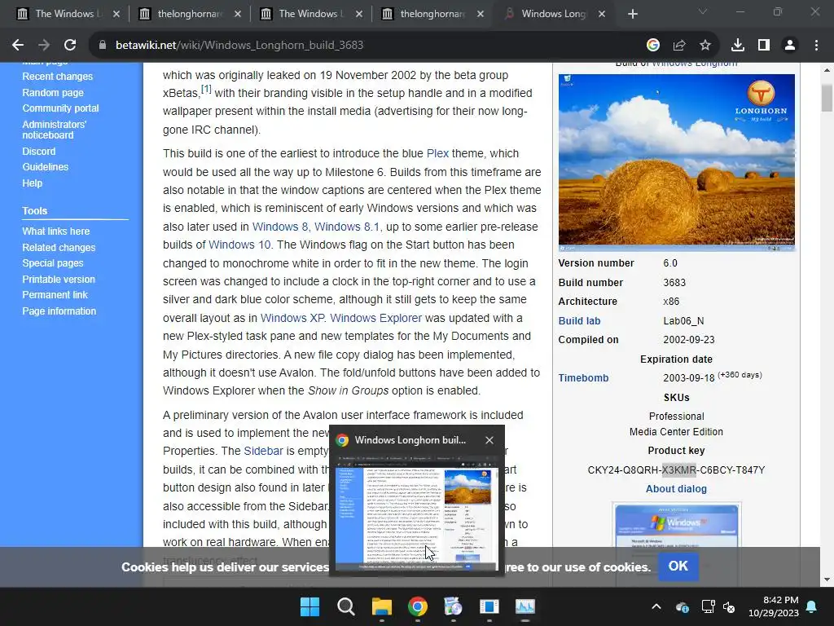Open the Special pages link
The width and height of the screenshot is (834, 626).
53,263
